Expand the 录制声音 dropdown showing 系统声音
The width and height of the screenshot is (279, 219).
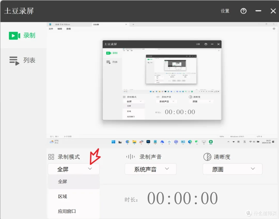coord(151,169)
